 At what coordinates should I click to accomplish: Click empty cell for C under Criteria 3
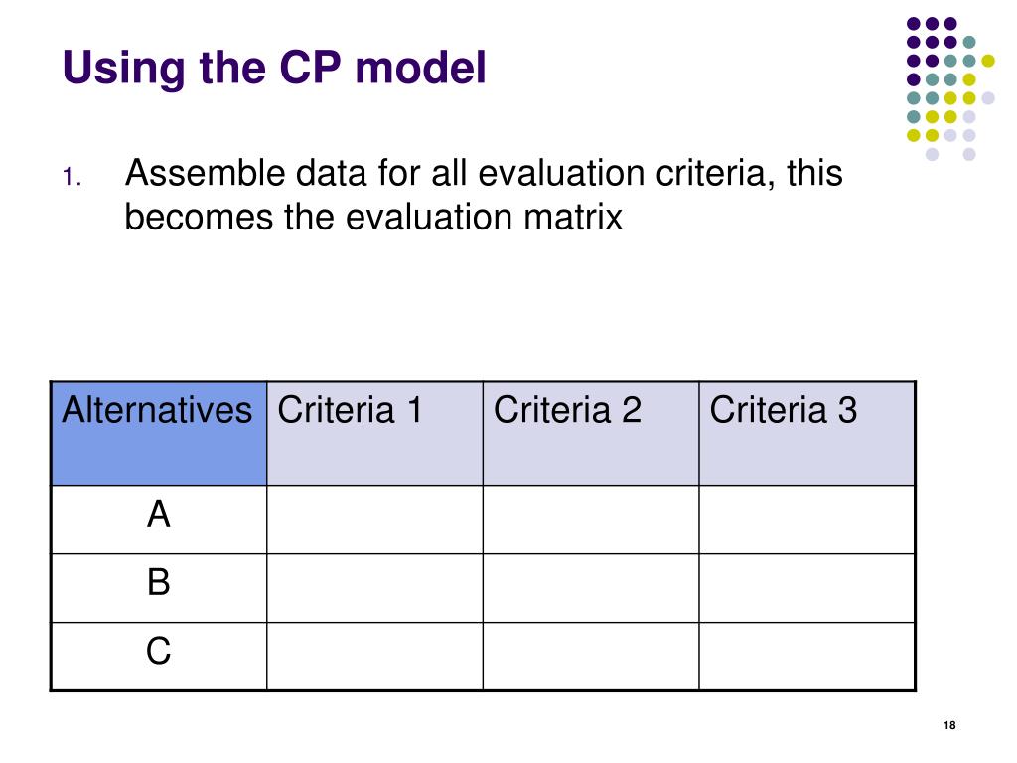[x=806, y=657]
